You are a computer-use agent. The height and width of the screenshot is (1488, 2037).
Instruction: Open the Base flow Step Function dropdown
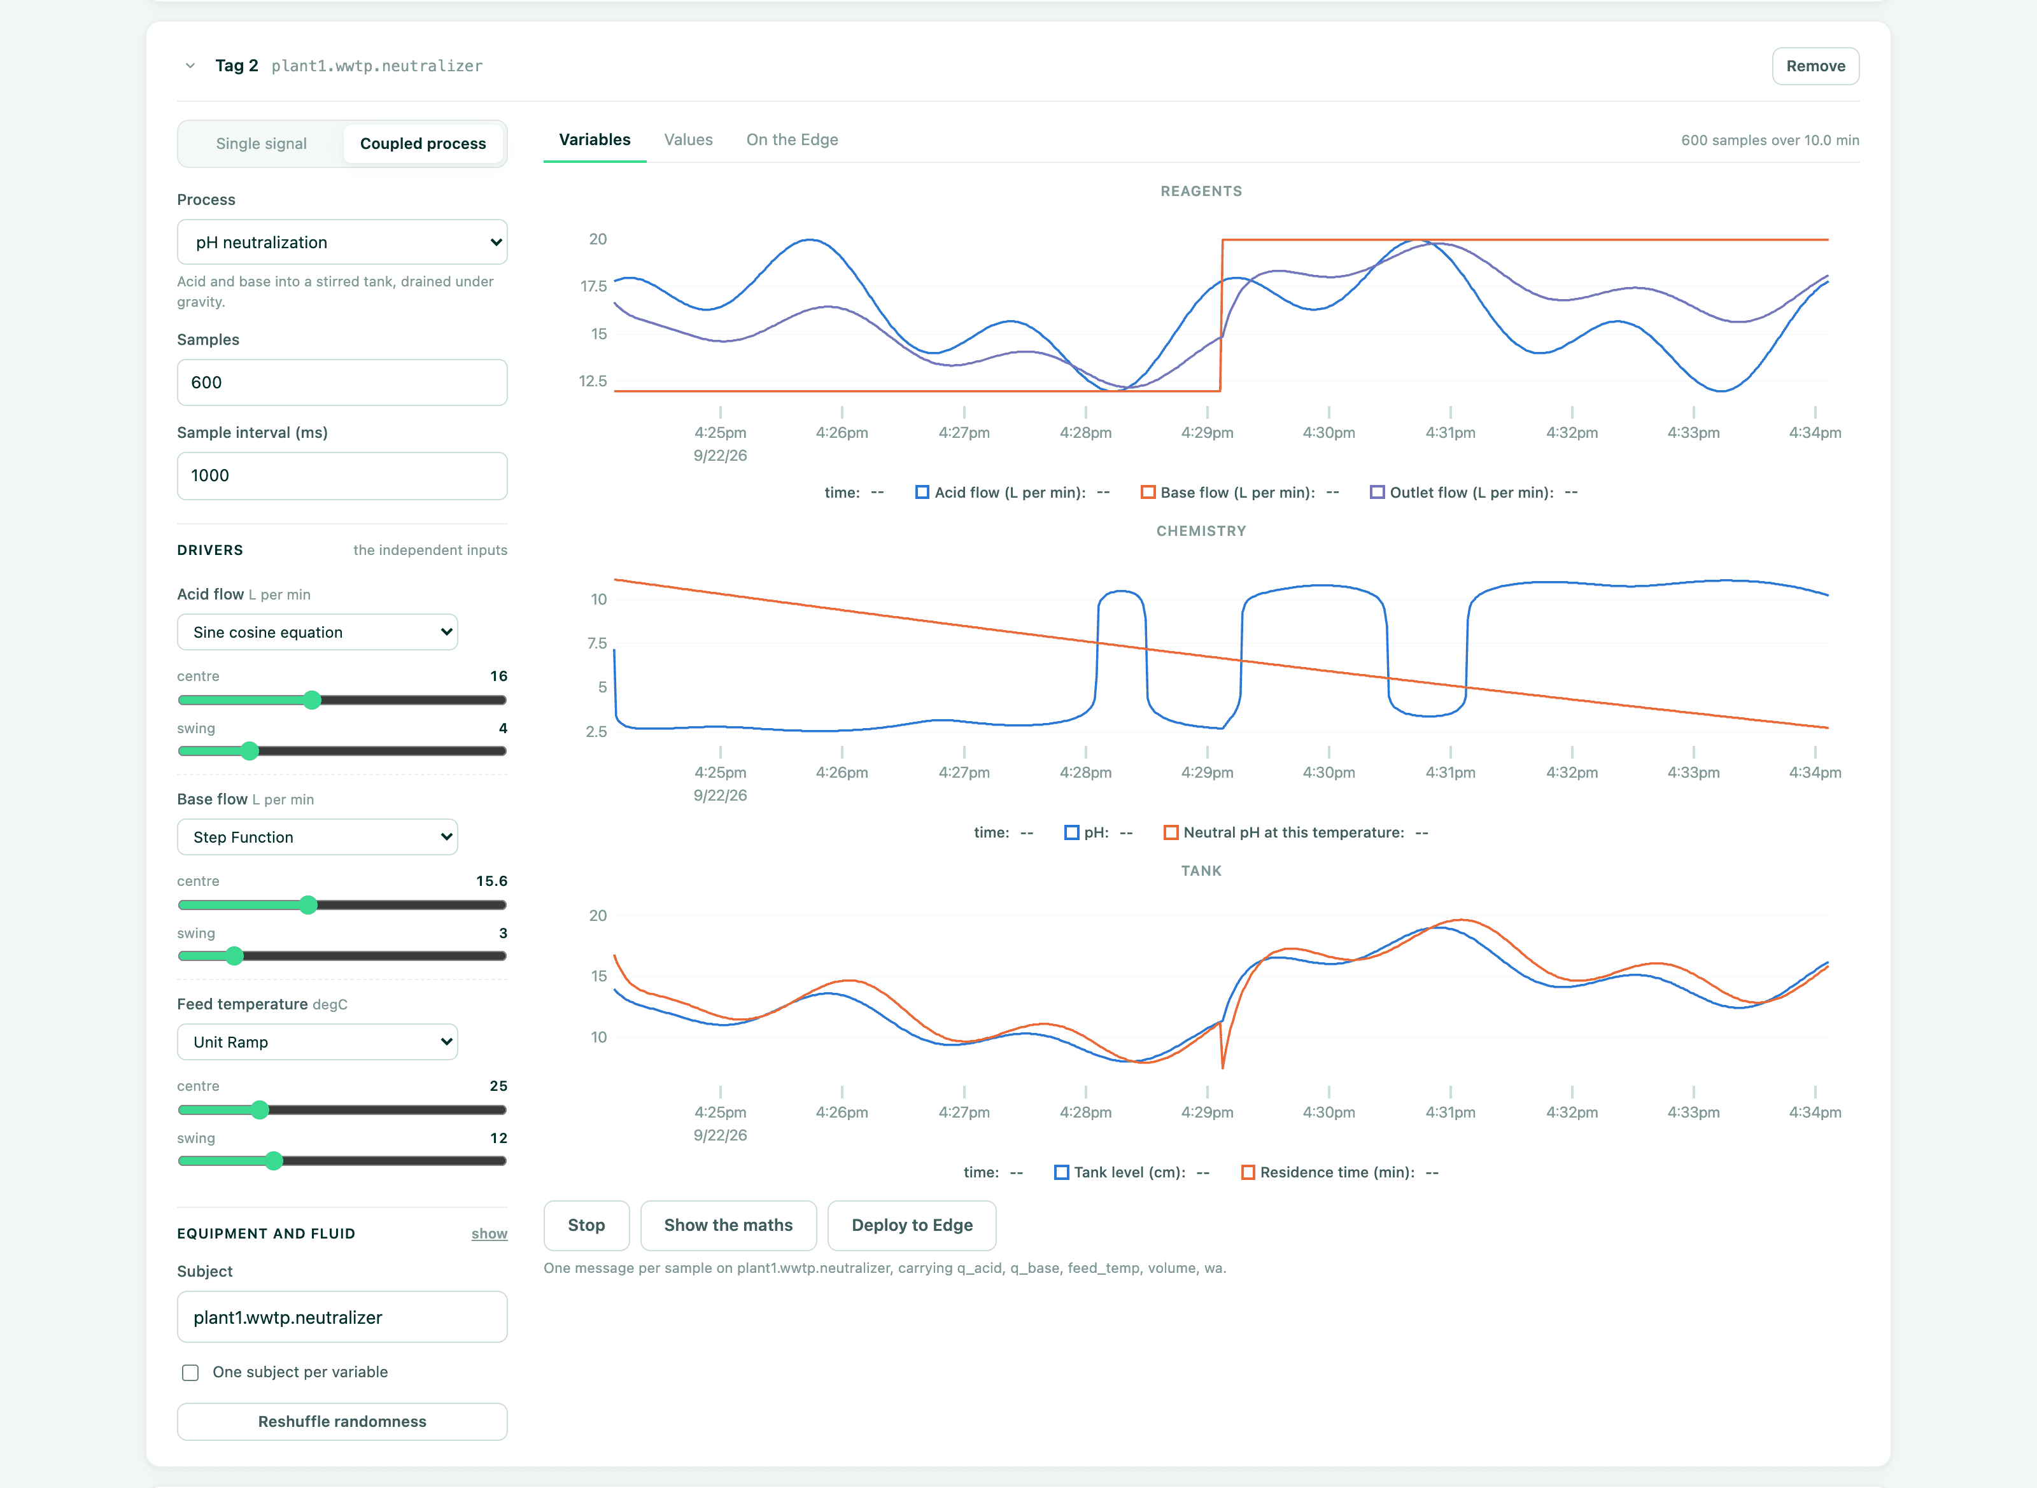pyautogui.click(x=317, y=837)
